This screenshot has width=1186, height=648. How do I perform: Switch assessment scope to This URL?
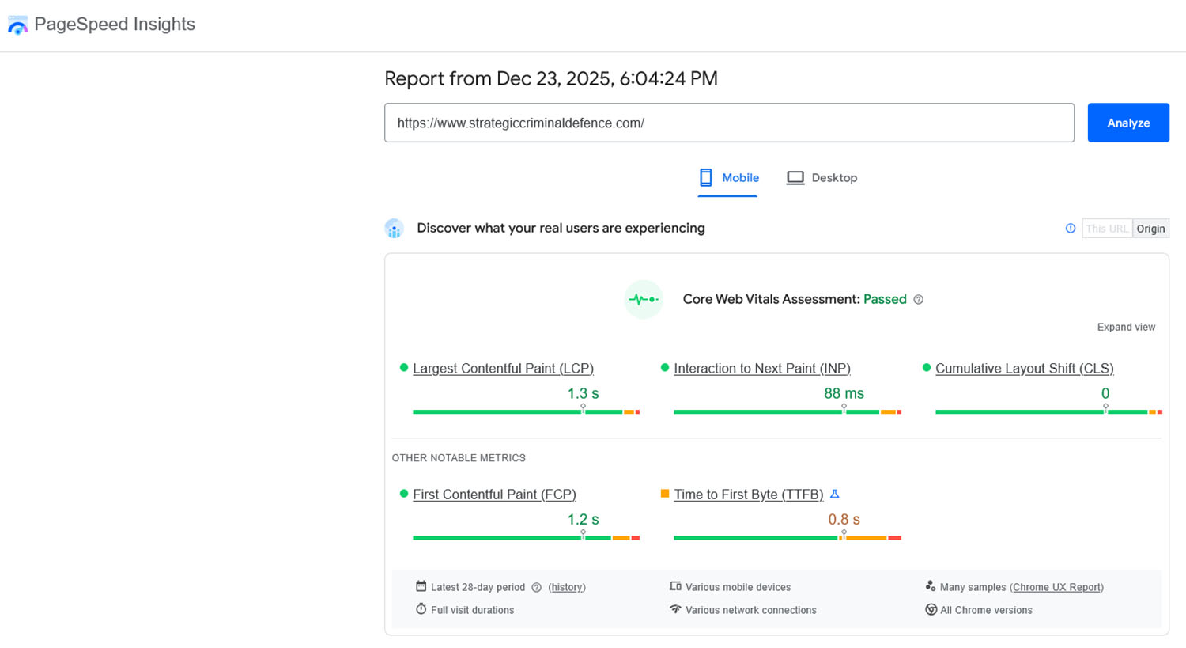tap(1107, 228)
